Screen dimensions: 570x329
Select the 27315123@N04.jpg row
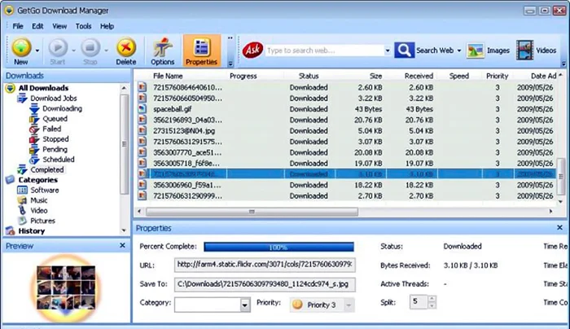click(345, 130)
